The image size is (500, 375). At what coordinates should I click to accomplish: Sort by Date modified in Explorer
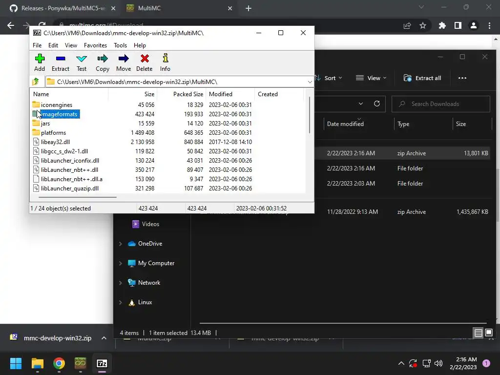point(345,124)
